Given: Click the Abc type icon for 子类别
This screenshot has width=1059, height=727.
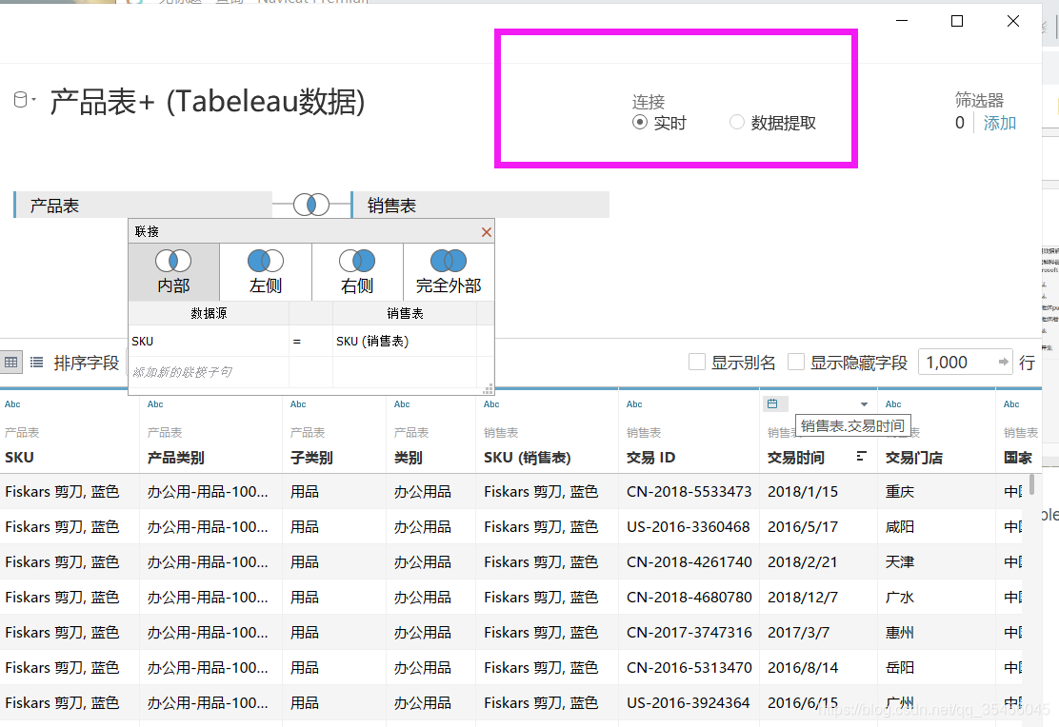Looking at the screenshot, I should point(298,404).
